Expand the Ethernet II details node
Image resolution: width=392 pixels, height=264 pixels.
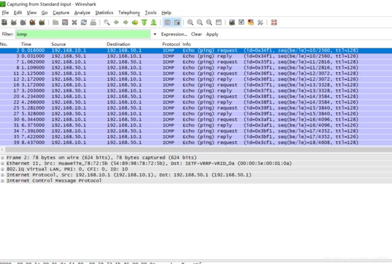coord(2,163)
